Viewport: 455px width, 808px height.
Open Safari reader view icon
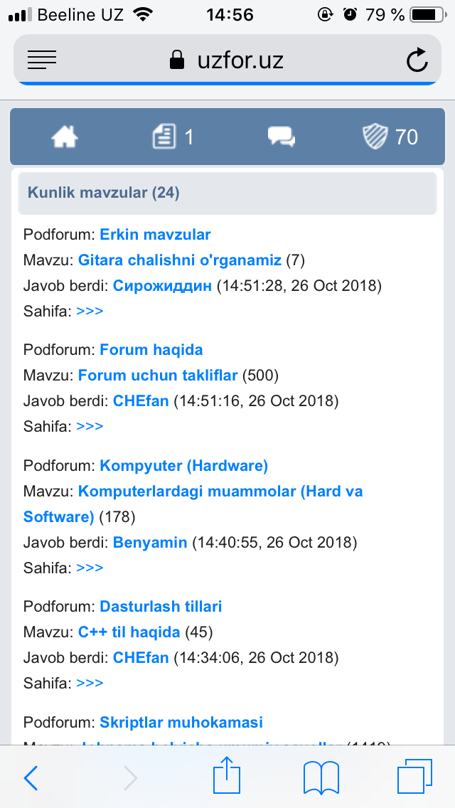(41, 60)
